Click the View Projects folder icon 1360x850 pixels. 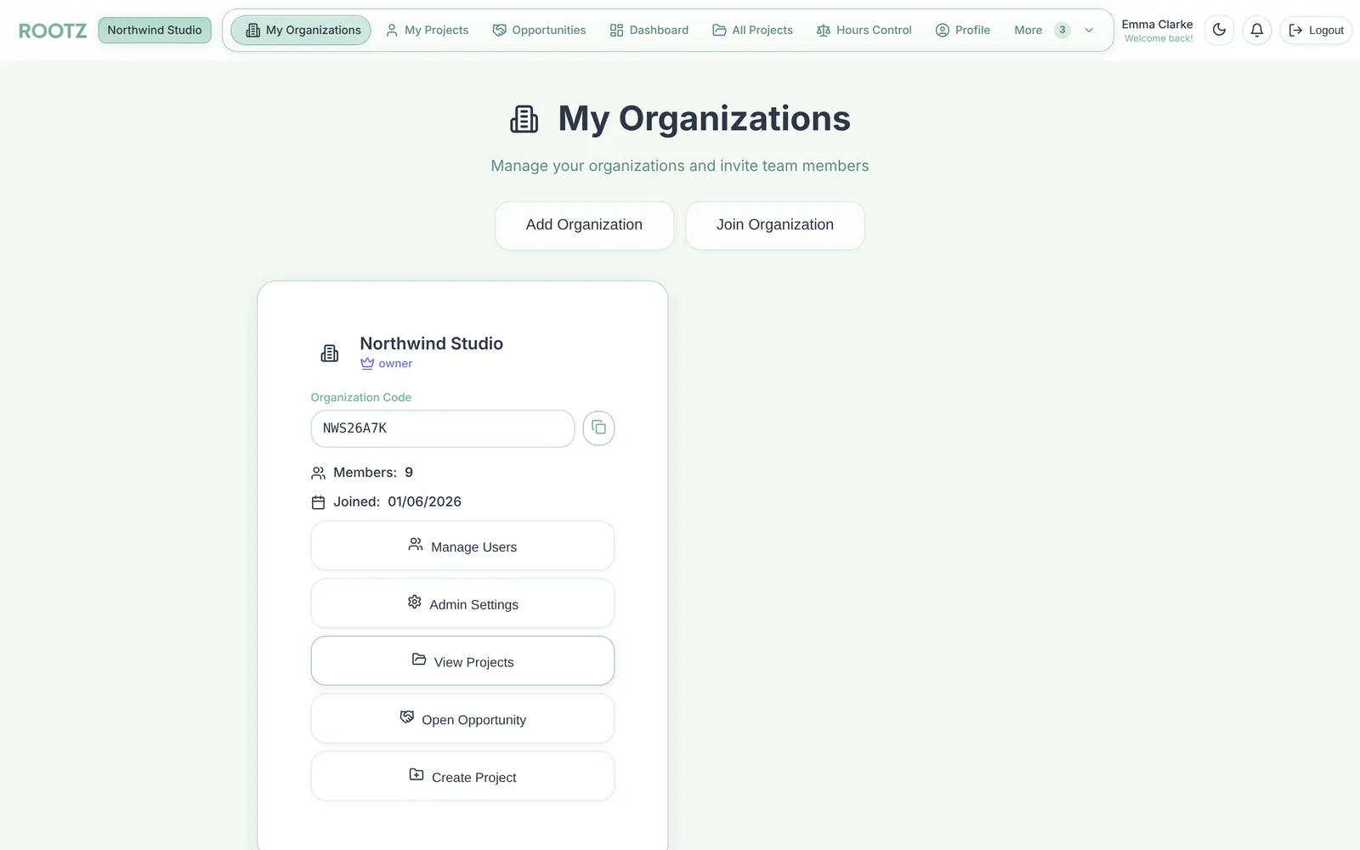(x=419, y=659)
